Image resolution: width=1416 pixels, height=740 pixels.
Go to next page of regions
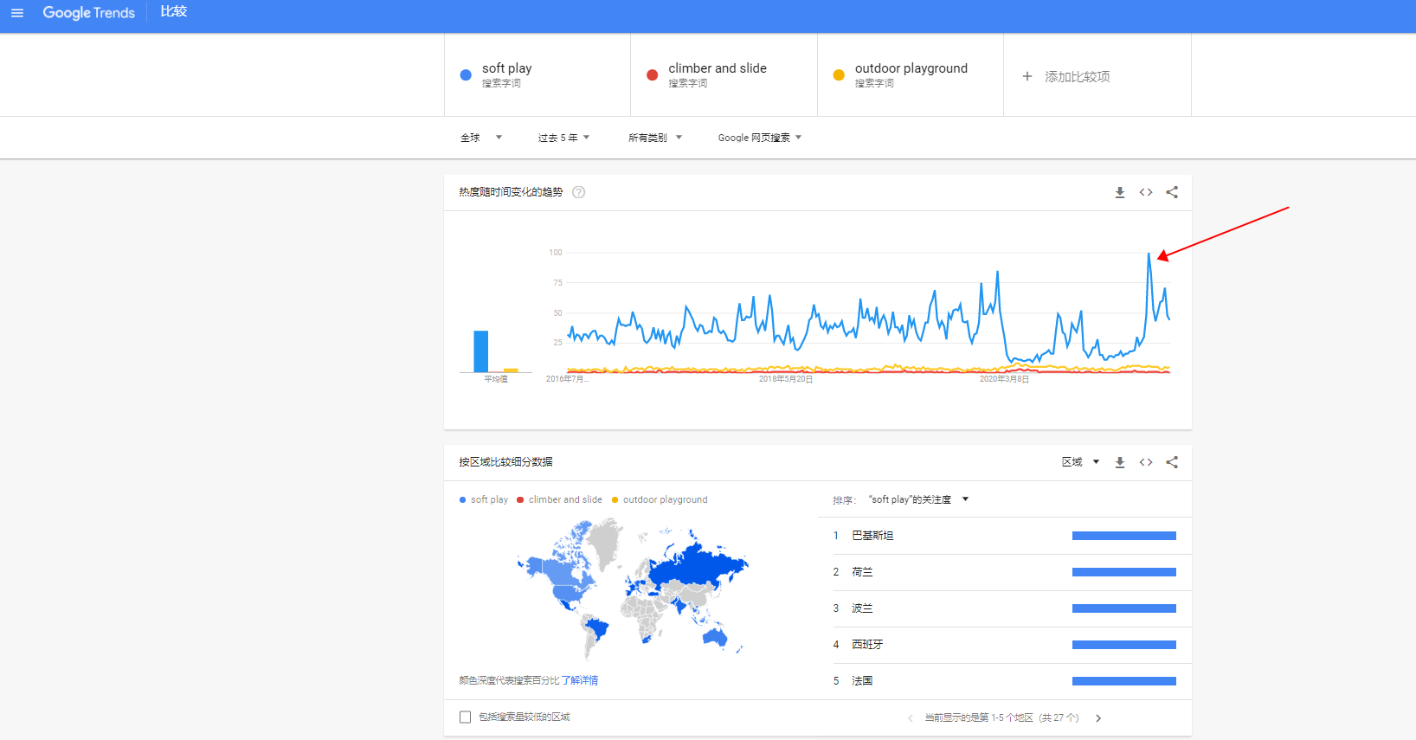click(1098, 718)
